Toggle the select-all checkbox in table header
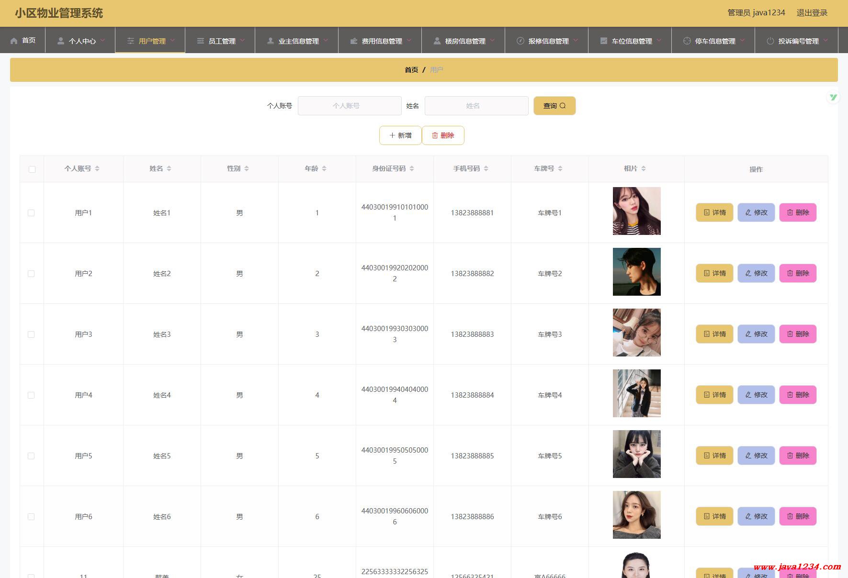The image size is (848, 578). 32,169
